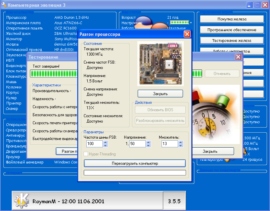Decrease multiplier using the down arrow

(x=181, y=146)
